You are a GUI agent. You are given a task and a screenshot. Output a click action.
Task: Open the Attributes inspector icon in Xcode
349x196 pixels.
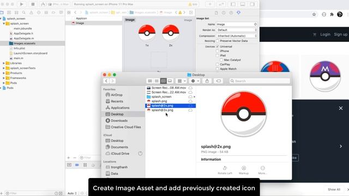click(239, 13)
